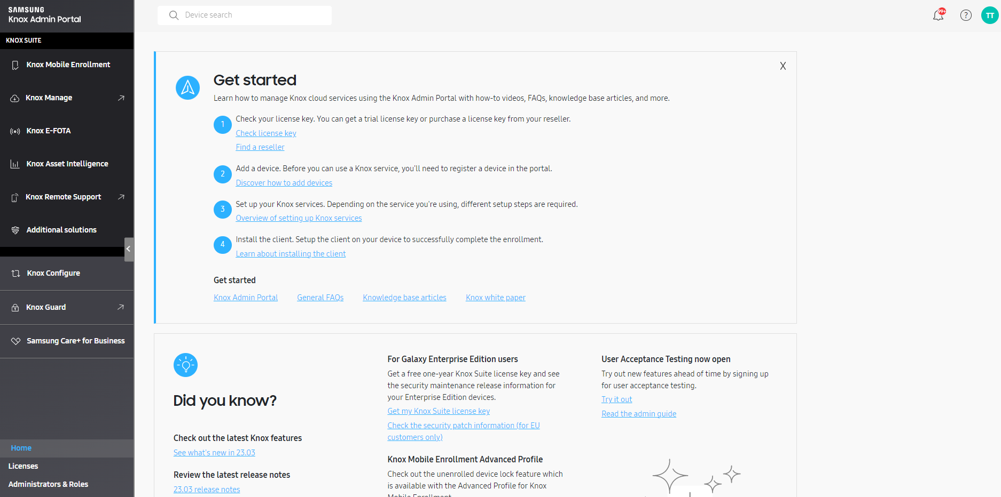Open Overview of setting up Knox services
This screenshot has height=497, width=1001.
[299, 218]
